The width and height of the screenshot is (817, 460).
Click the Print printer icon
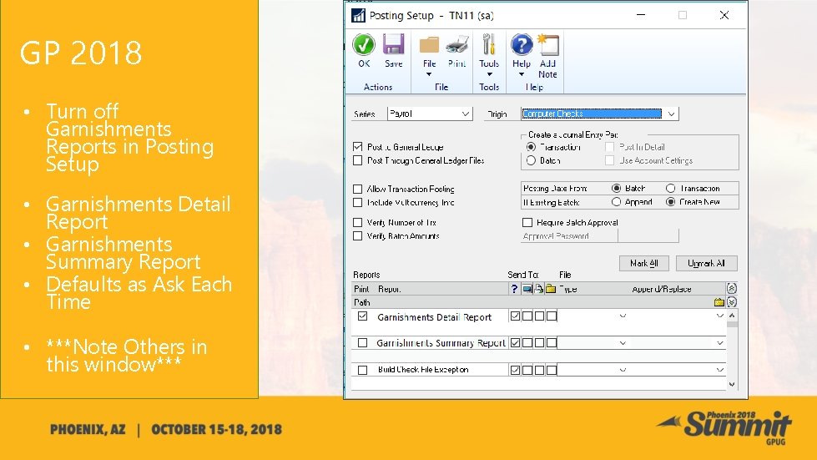pos(457,45)
